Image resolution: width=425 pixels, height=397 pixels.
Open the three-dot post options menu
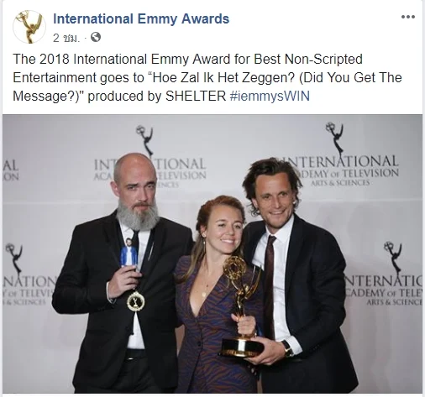pos(408,17)
